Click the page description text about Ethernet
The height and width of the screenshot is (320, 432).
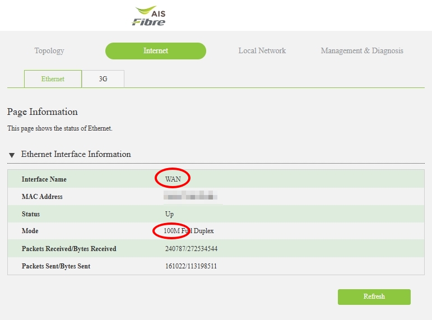60,128
